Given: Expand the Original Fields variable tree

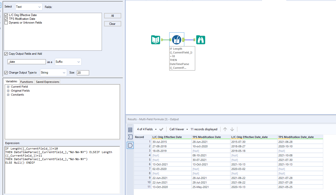Looking at the screenshot, I should pyautogui.click(x=9, y=91).
